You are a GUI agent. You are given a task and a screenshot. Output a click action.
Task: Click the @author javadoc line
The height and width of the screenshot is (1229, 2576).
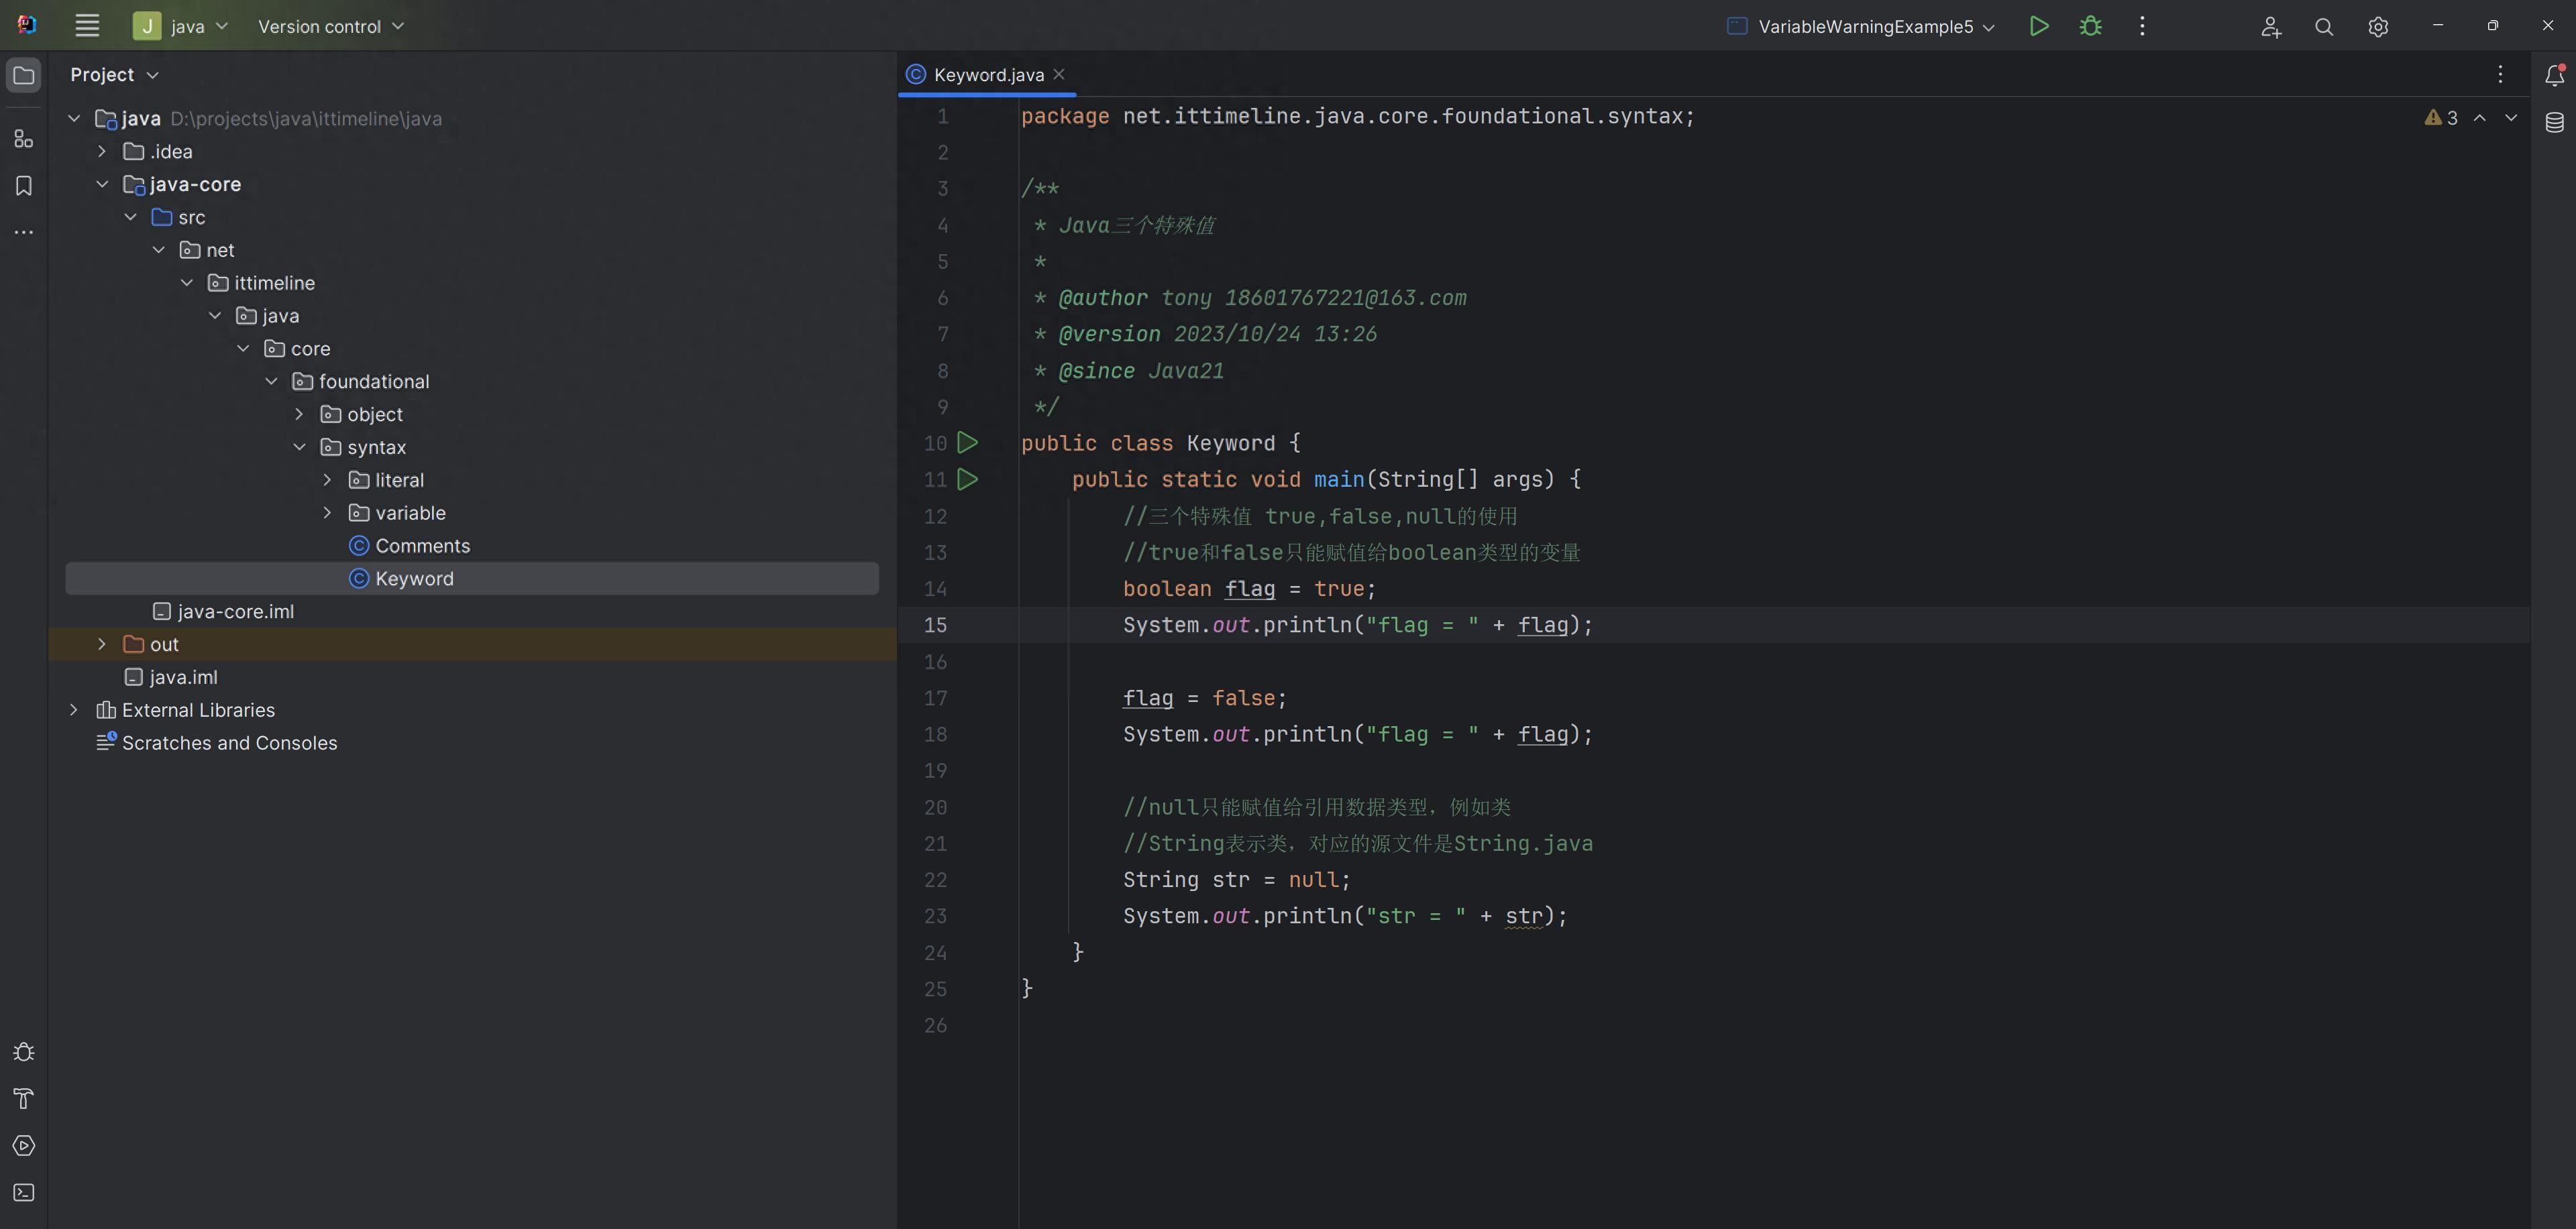(1250, 298)
